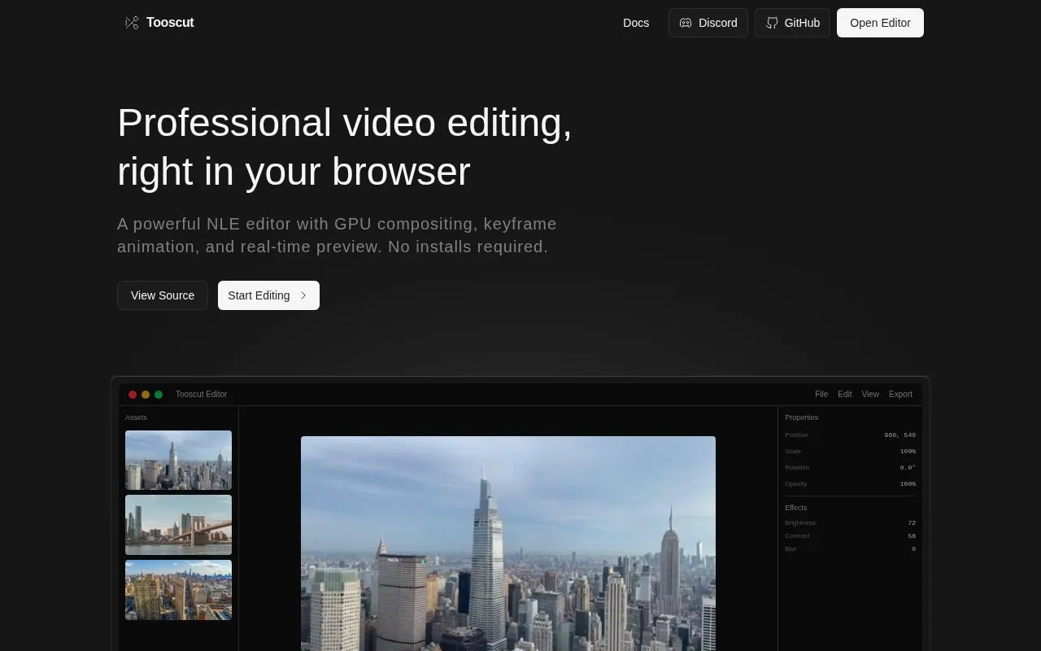Click the red window dot in Tooscut Editor

[x=133, y=395]
